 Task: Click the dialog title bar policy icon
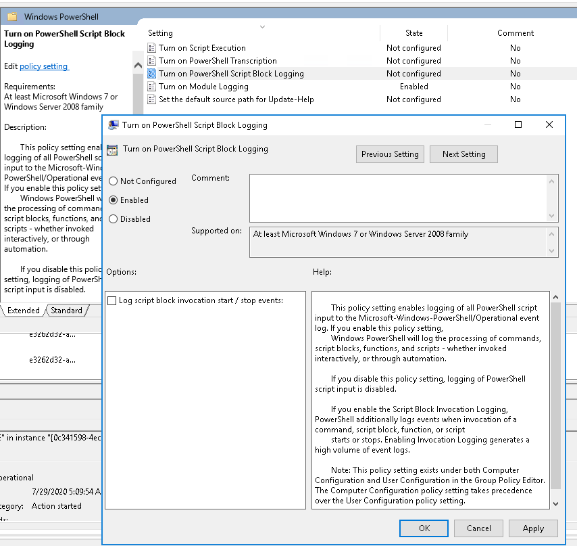coord(114,125)
